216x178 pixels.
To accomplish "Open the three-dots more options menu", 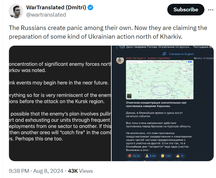I will point(210,9).
